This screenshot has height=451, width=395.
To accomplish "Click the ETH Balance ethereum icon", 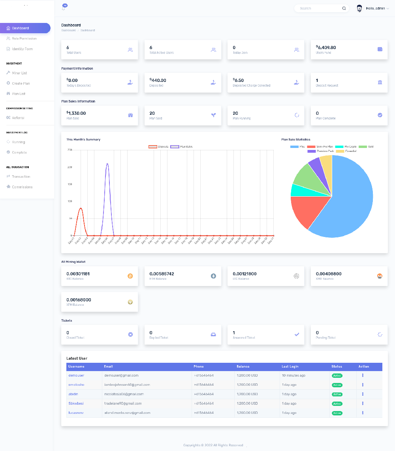I will pyautogui.click(x=214, y=276).
